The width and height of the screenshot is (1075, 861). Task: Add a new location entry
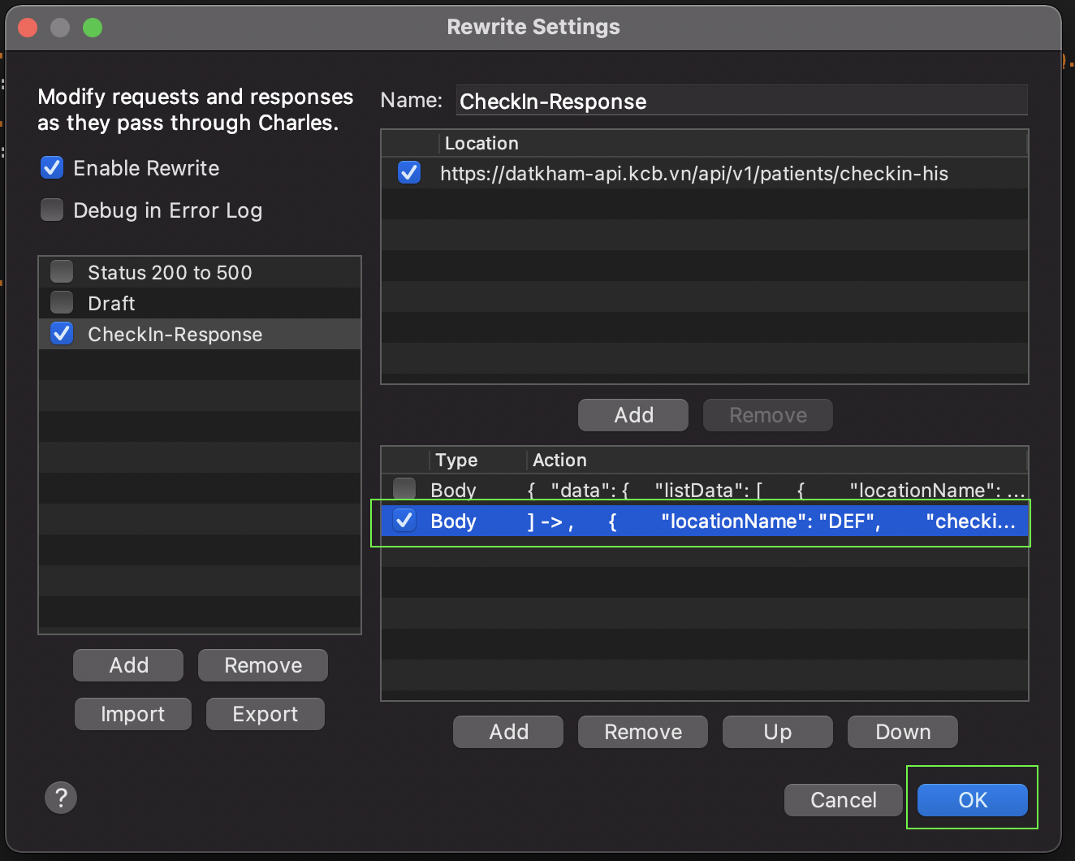point(633,415)
